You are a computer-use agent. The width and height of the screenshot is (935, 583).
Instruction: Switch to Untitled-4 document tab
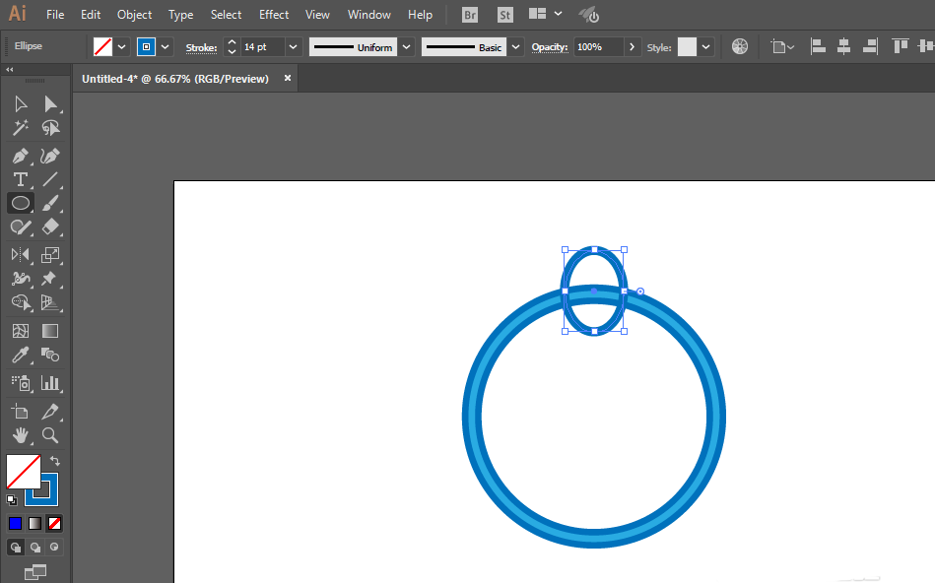tap(175, 79)
